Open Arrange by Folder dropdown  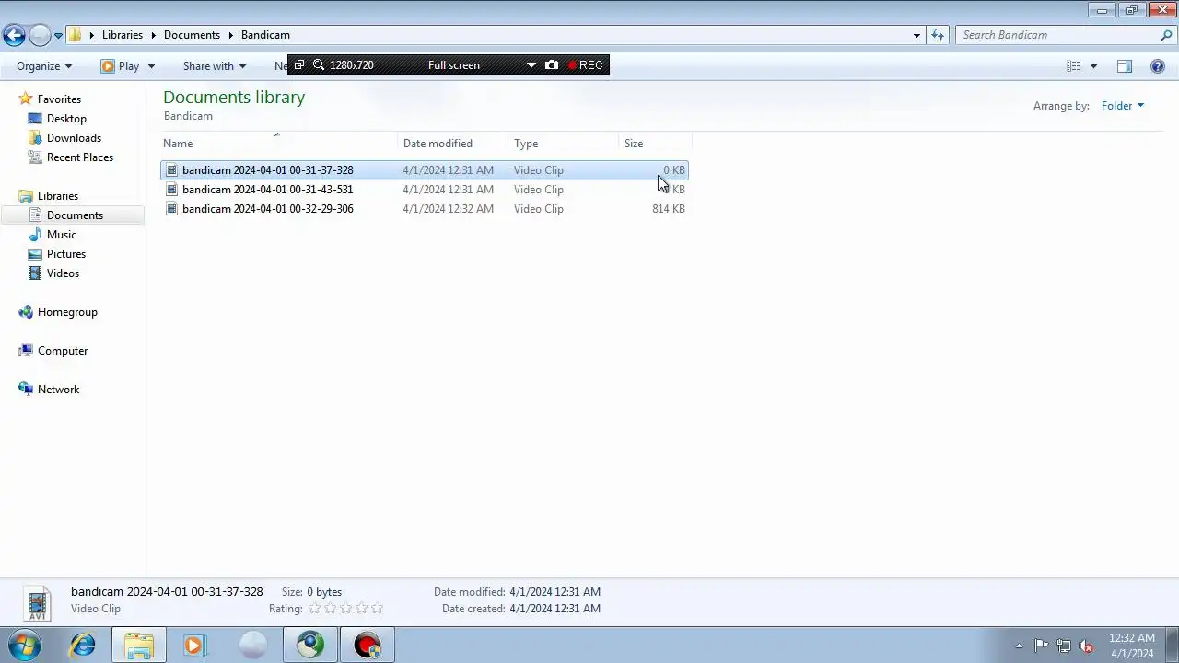1122,106
